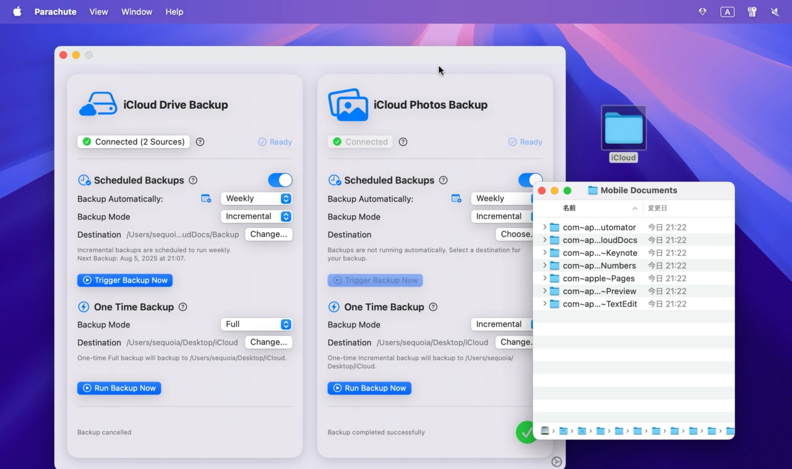
Task: Click help icon next to Connected (2 Sources)
Action: coord(200,142)
